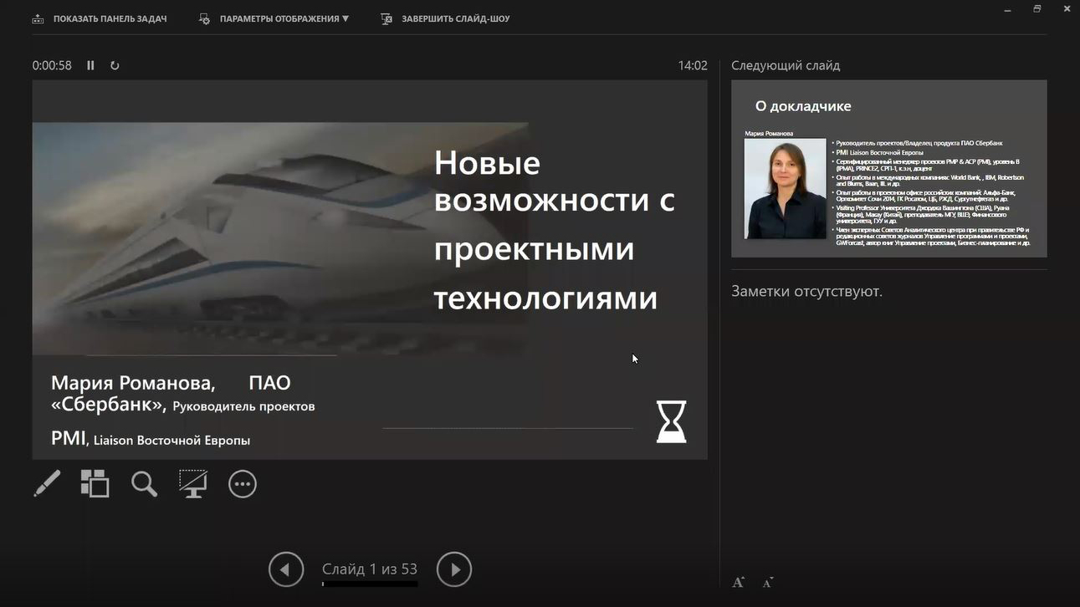Pause the presentation timer

[x=90, y=65]
